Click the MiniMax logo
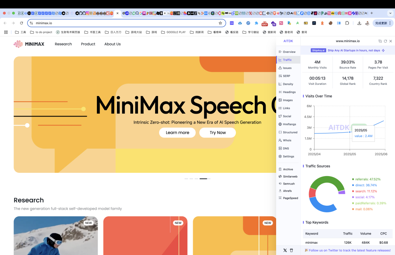Viewport: 395px width, 255px height. pos(29,44)
